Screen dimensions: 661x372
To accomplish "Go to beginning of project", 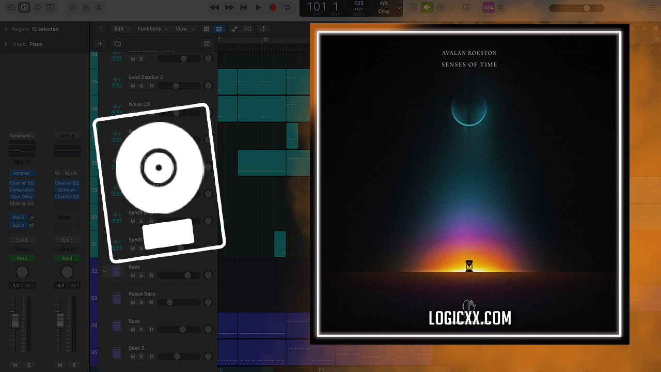I will [x=244, y=7].
